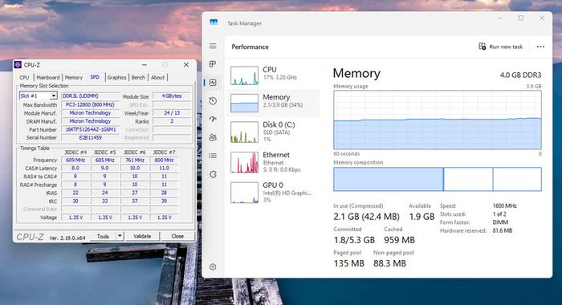Screen dimensions: 562x305
Task: Click the Validate button in CPU-Z
Action: coord(142,236)
